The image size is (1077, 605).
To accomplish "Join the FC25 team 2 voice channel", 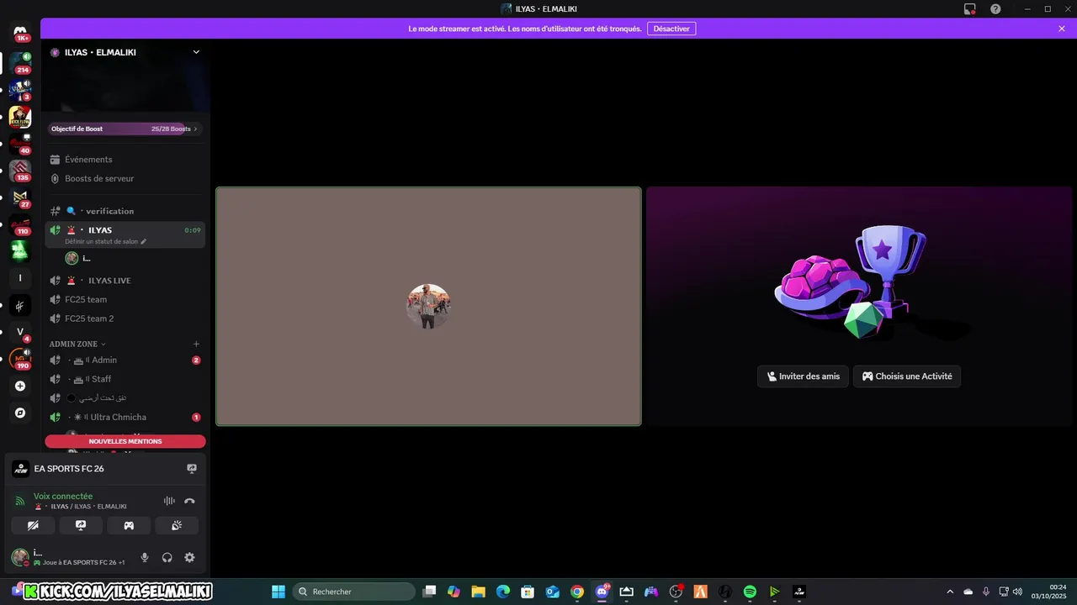I will pos(125,318).
